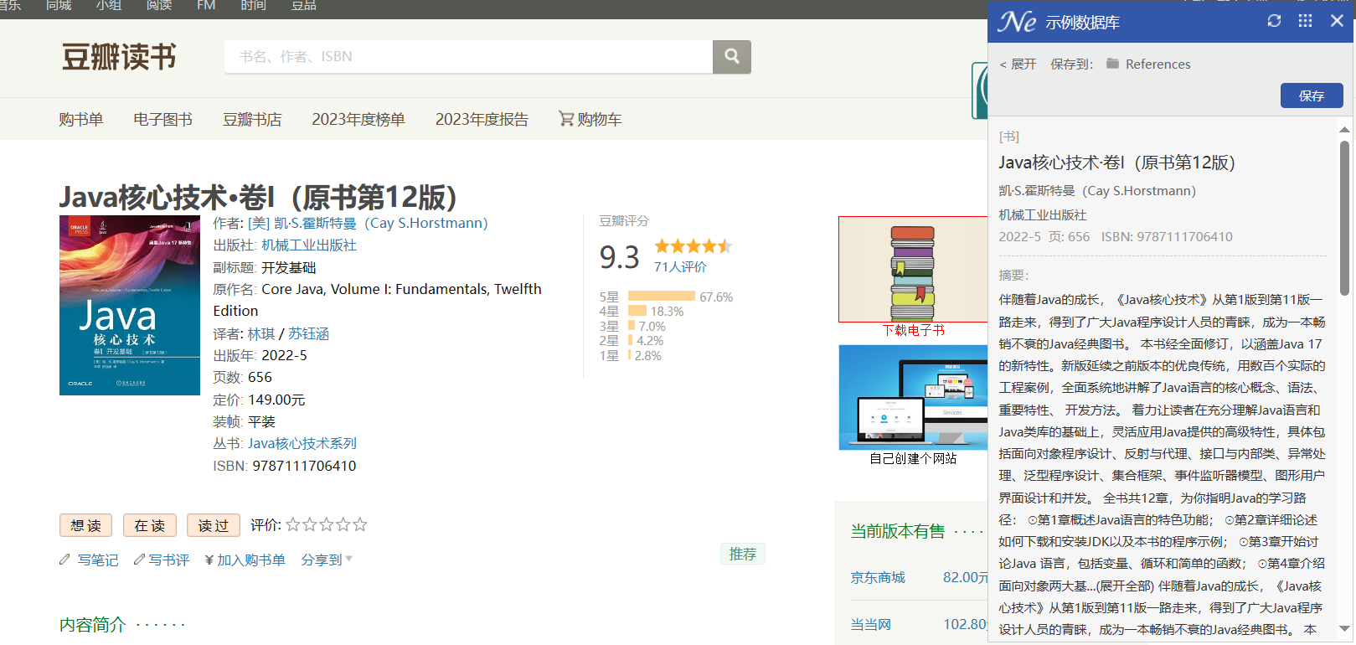The height and width of the screenshot is (645, 1356).
Task: Open series link Java核心技术系列
Action: [x=302, y=443]
